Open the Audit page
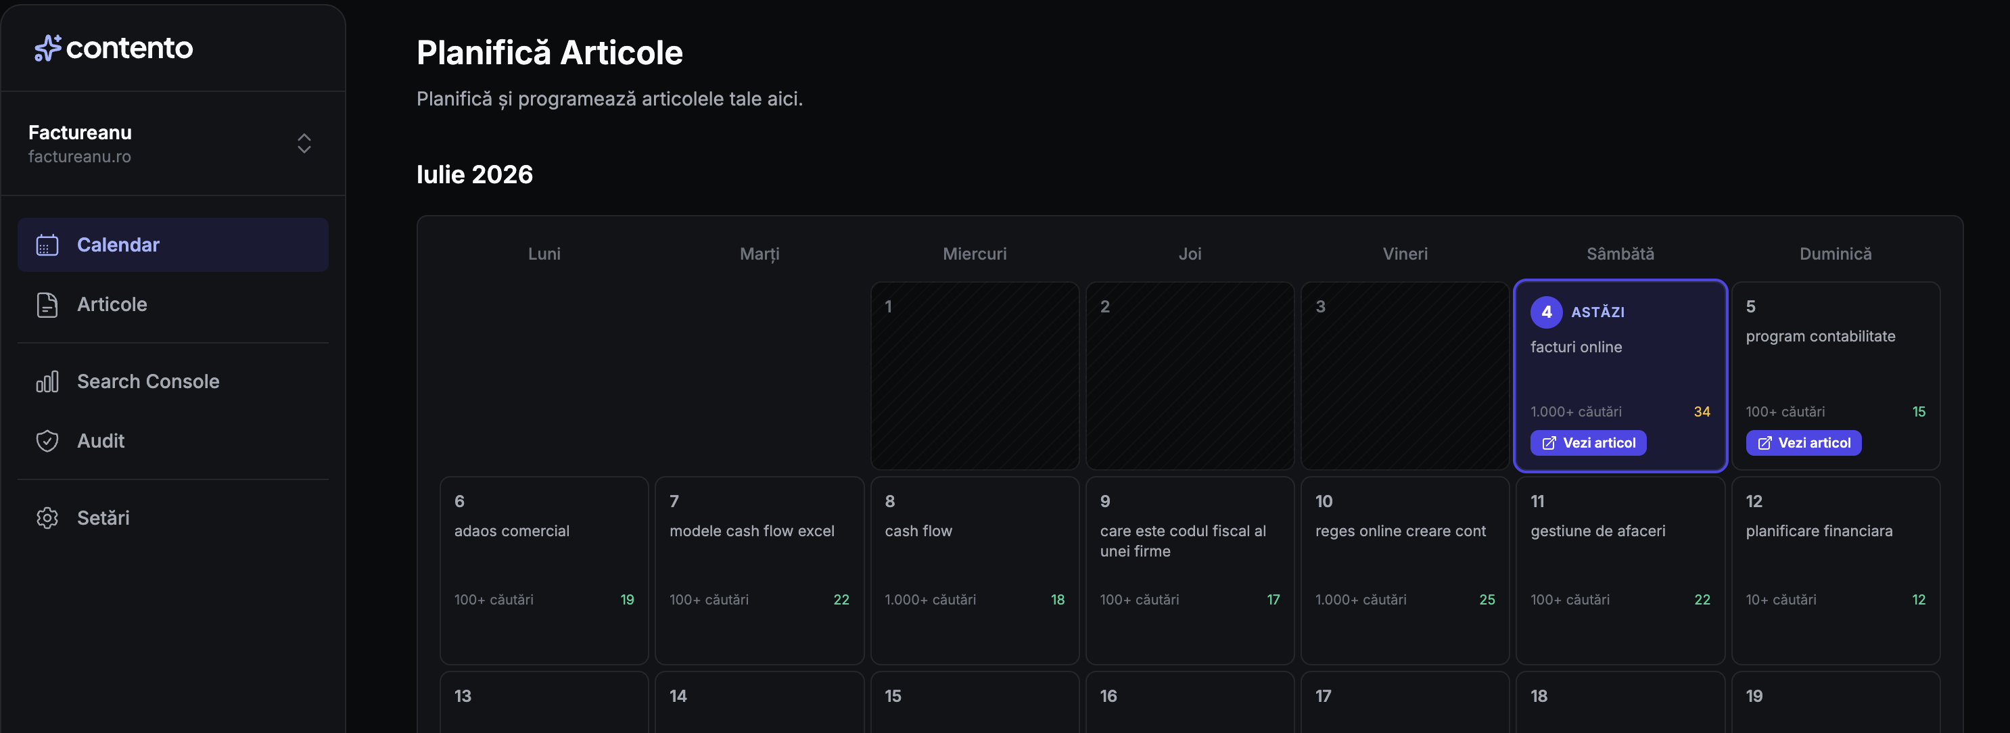Image resolution: width=2010 pixels, height=733 pixels. pyautogui.click(x=173, y=441)
